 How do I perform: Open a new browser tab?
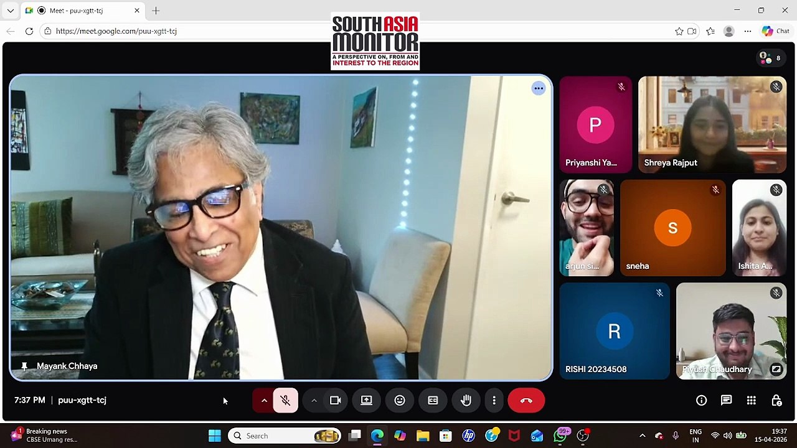[156, 11]
